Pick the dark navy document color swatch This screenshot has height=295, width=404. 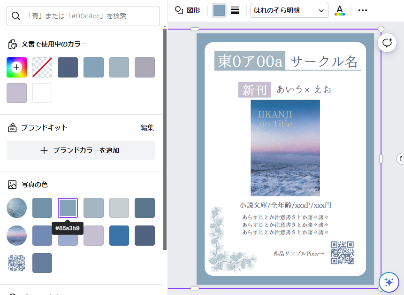pyautogui.click(x=68, y=67)
